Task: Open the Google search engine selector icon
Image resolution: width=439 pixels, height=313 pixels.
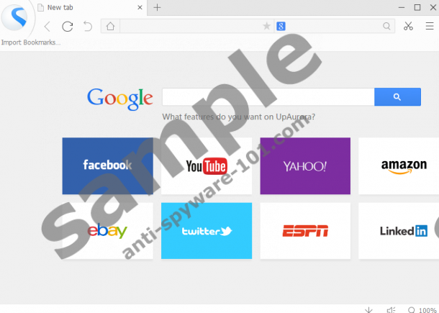Action: coord(281,27)
